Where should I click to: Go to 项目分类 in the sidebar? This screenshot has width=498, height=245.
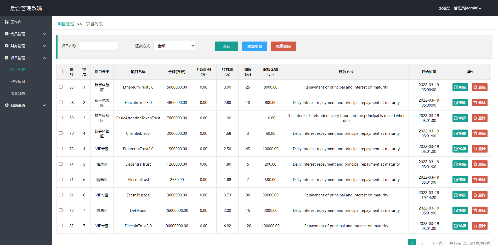(x=18, y=93)
